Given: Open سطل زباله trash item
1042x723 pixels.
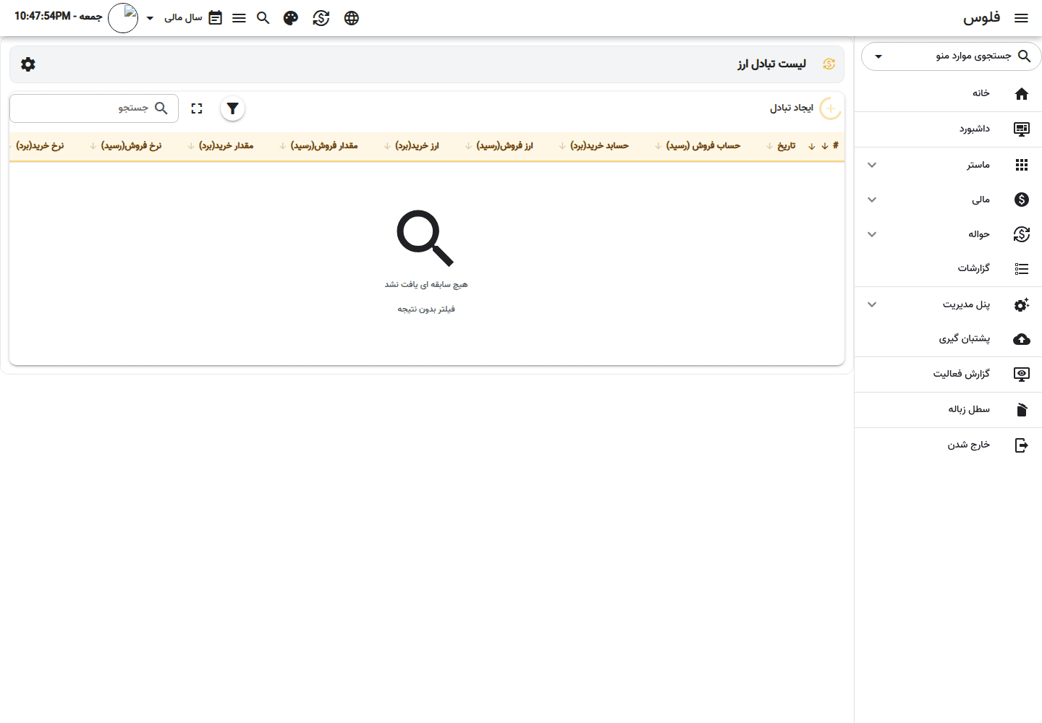Looking at the screenshot, I should 948,409.
